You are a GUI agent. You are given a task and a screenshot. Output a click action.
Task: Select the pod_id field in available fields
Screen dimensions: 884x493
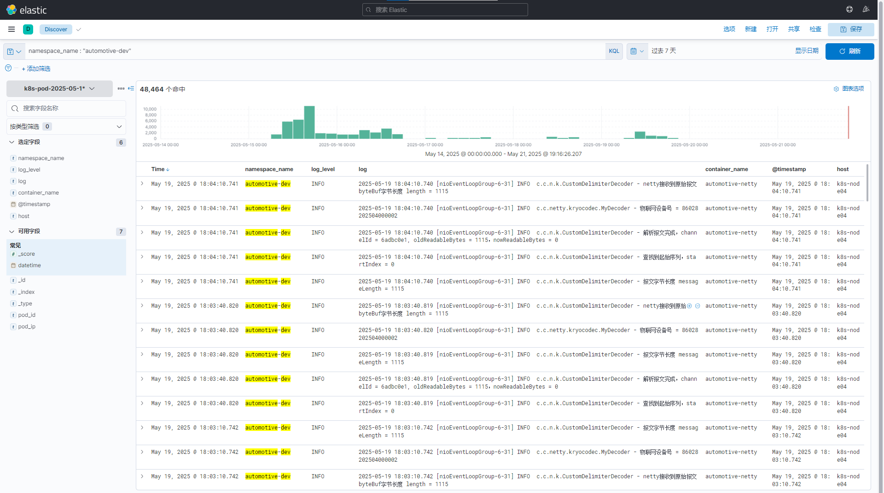click(x=27, y=315)
